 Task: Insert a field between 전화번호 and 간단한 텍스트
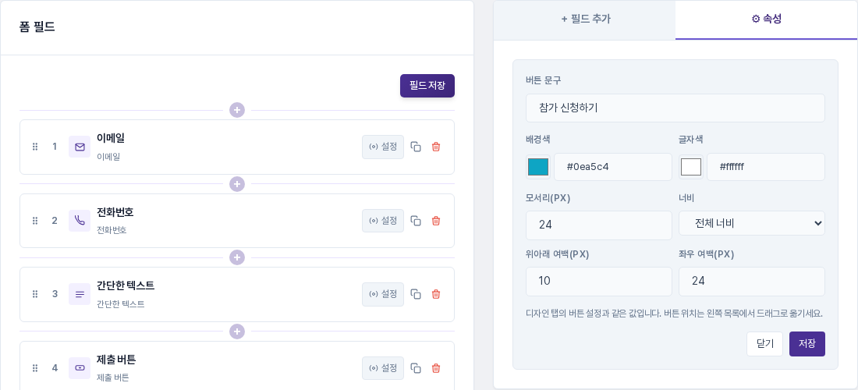pyautogui.click(x=237, y=257)
